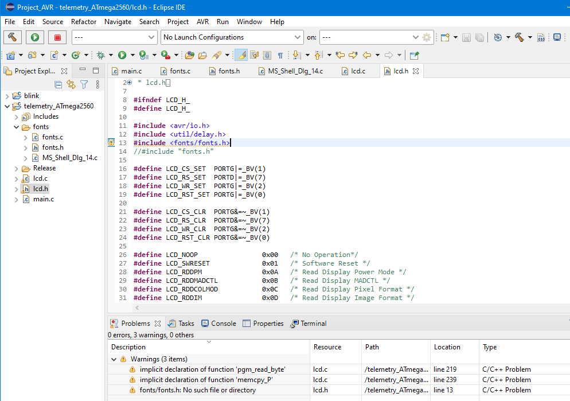Image resolution: width=570 pixels, height=401 pixels.
Task: Click the red Stop launch button
Action: (57, 37)
